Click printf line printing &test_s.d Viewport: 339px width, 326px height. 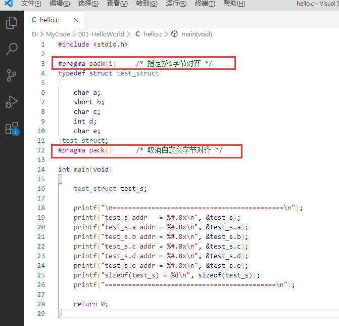(161, 256)
